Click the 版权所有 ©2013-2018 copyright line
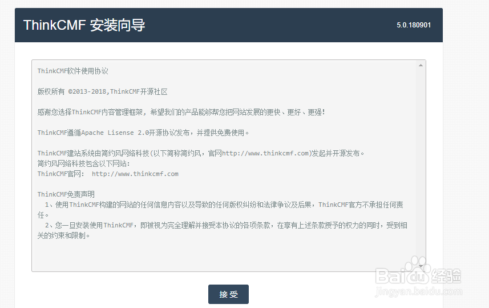489x308 pixels. [102, 91]
